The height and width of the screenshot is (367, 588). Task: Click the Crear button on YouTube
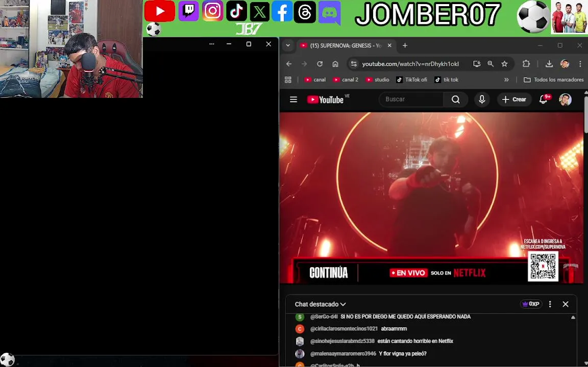(x=514, y=99)
